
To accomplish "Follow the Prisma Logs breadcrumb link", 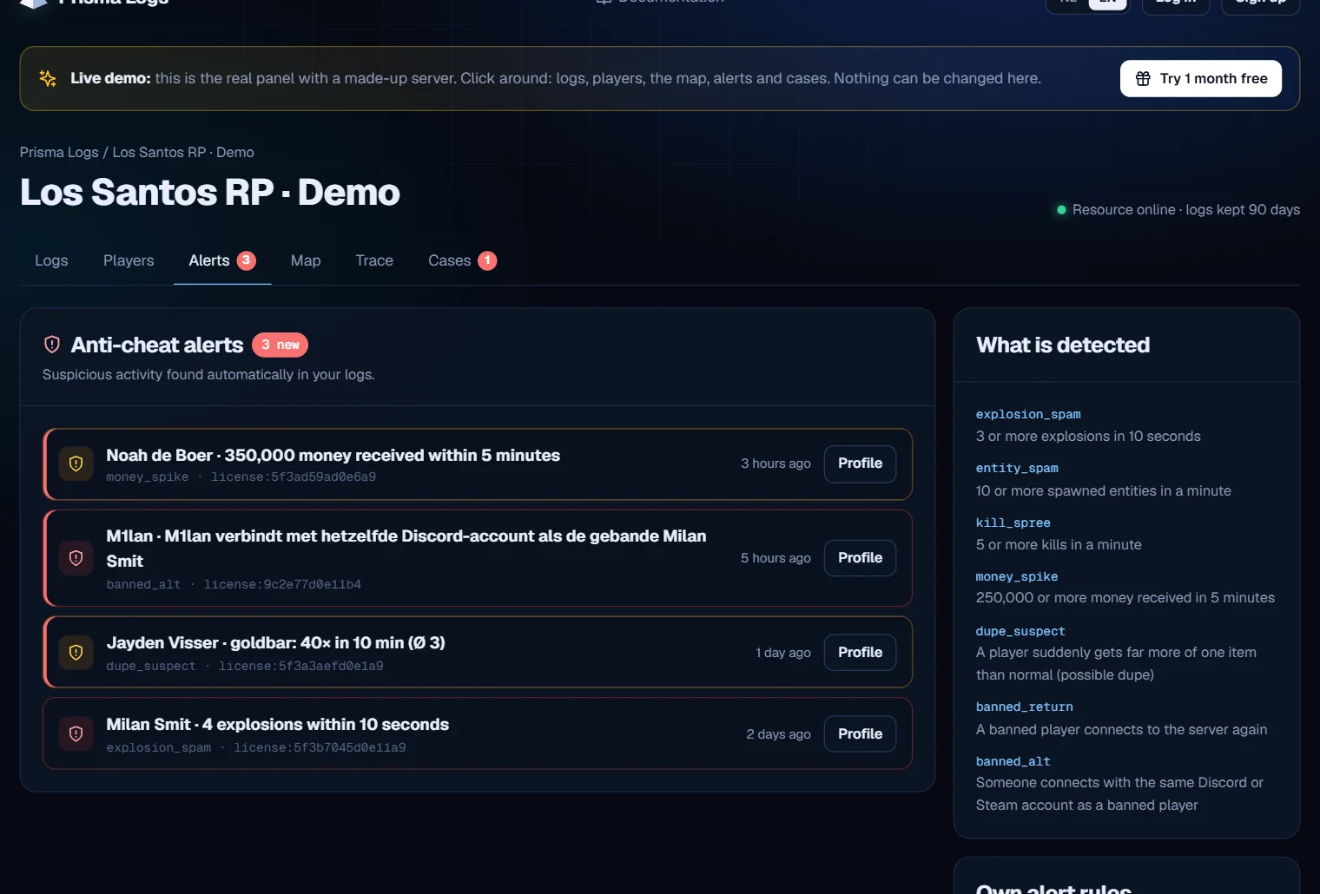I will point(59,153).
